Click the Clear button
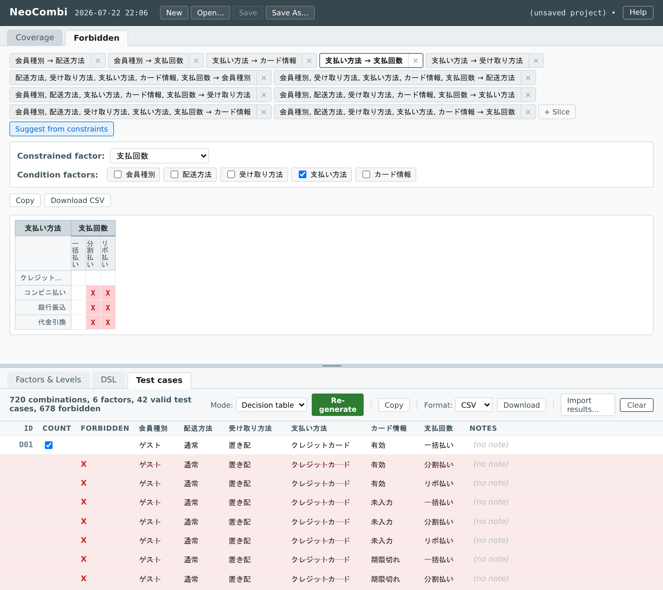This screenshot has width=663, height=590. point(636,405)
